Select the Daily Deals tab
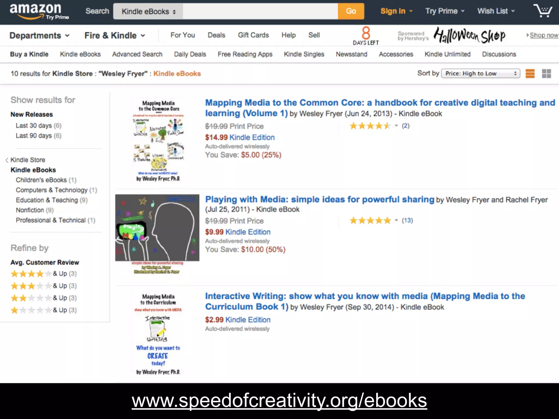This screenshot has height=419, width=559. point(190,54)
